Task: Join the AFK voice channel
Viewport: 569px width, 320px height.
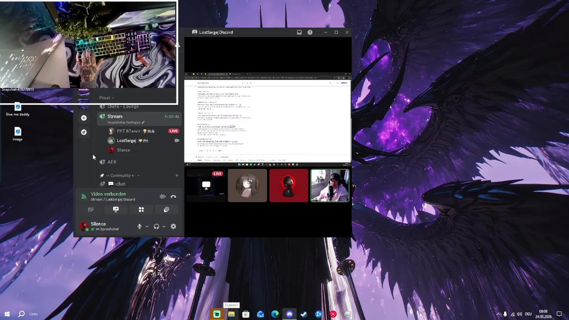Action: [x=112, y=162]
